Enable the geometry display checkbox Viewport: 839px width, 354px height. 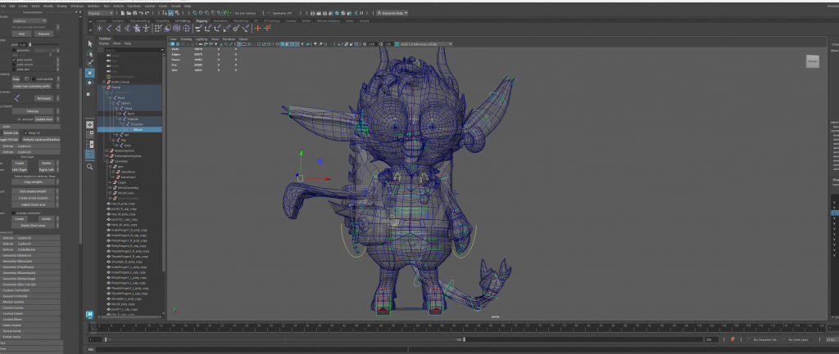pyautogui.click(x=16, y=50)
